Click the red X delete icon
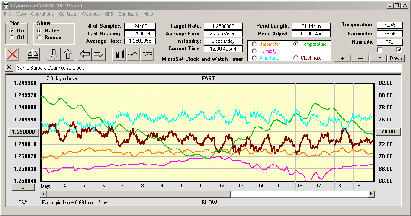This screenshot has width=411, height=216. point(13,54)
